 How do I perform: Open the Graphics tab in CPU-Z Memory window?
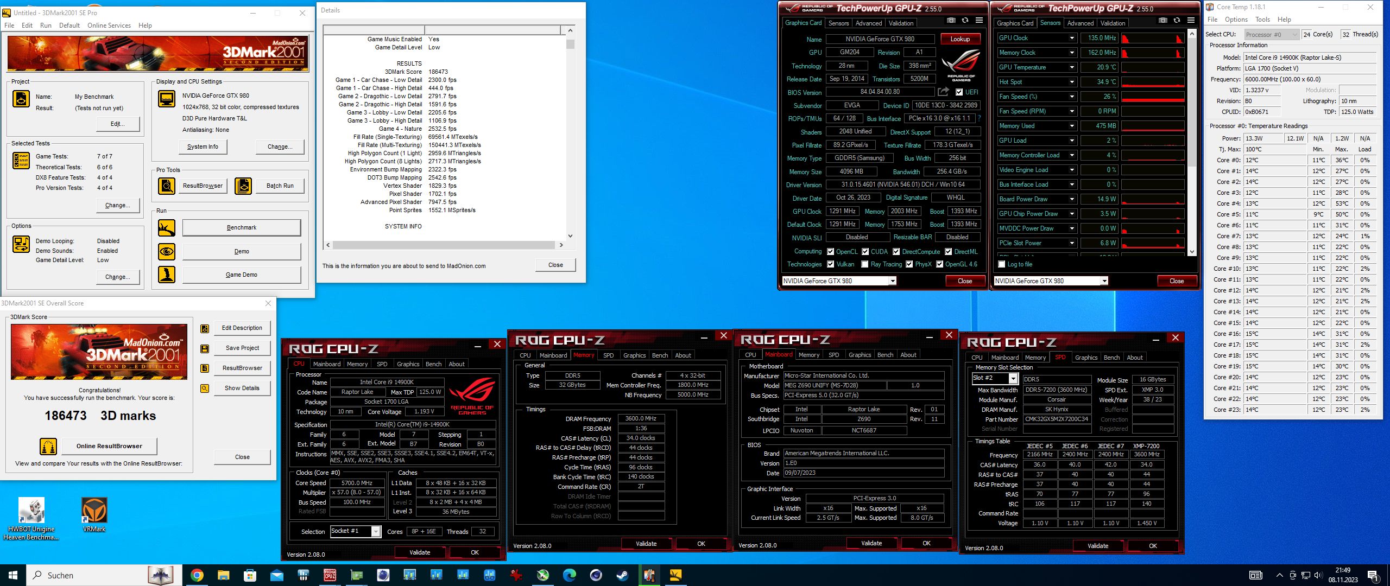pos(634,355)
